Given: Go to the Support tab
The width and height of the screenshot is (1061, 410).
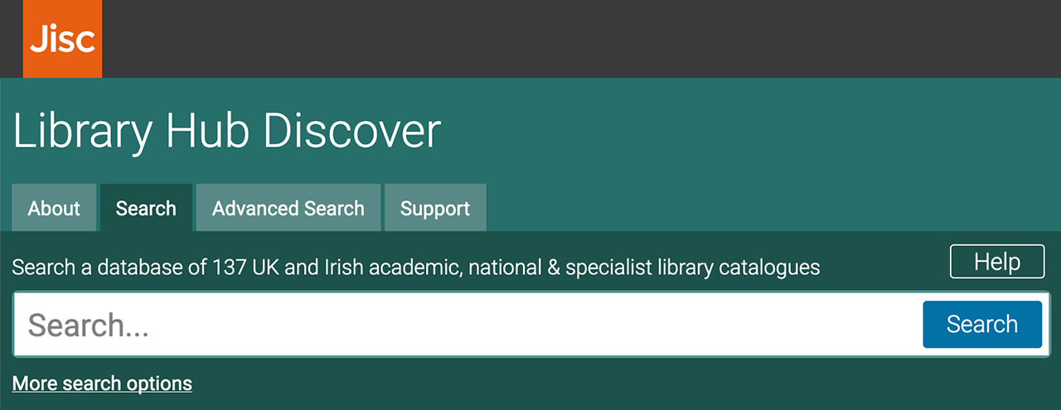Looking at the screenshot, I should [x=435, y=208].
